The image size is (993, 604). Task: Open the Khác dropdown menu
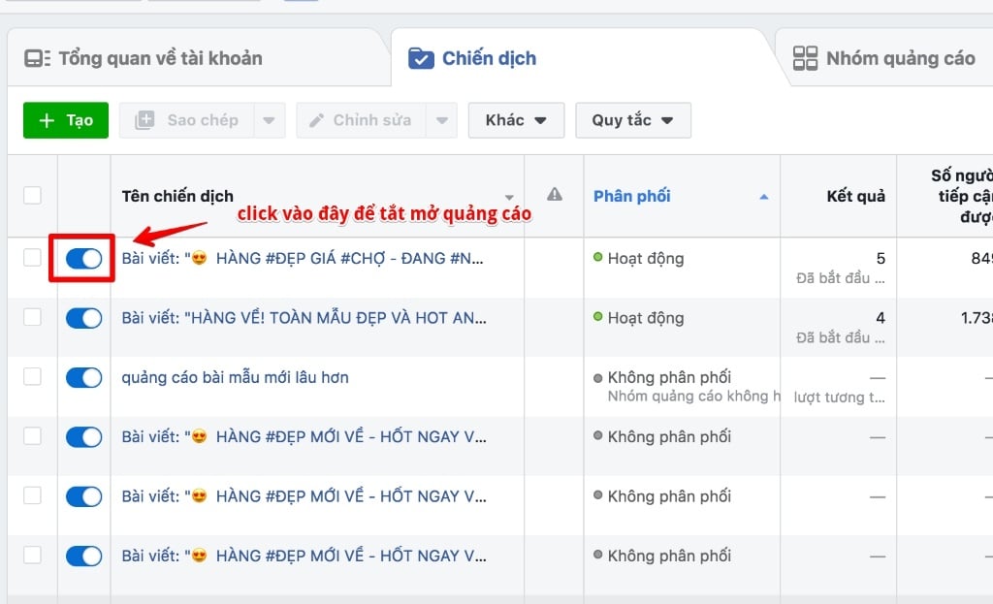(x=516, y=120)
